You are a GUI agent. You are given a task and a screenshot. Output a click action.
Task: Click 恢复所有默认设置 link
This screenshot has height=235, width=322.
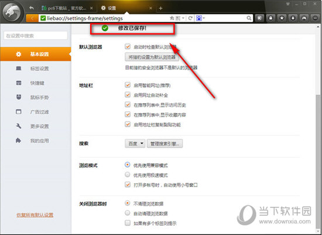(35, 215)
